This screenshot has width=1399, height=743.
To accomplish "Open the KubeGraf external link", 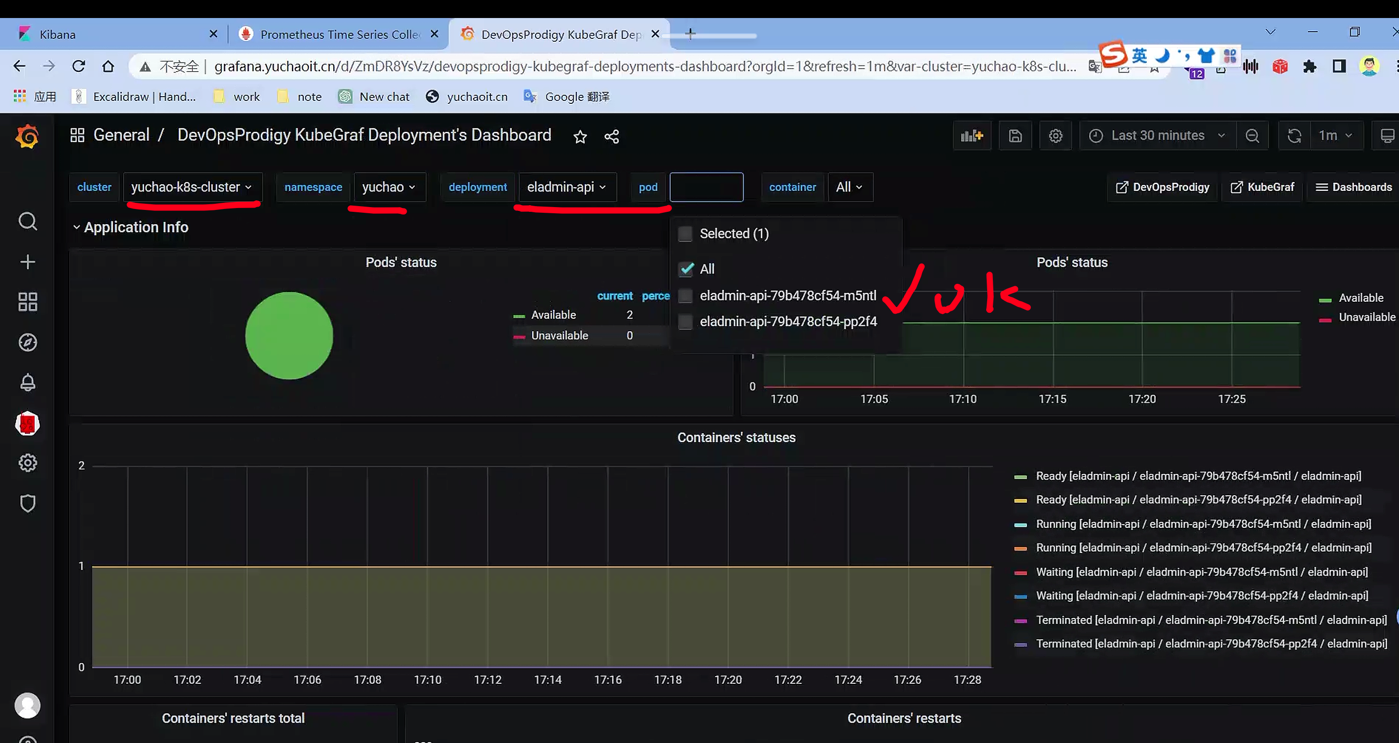I will point(1262,187).
